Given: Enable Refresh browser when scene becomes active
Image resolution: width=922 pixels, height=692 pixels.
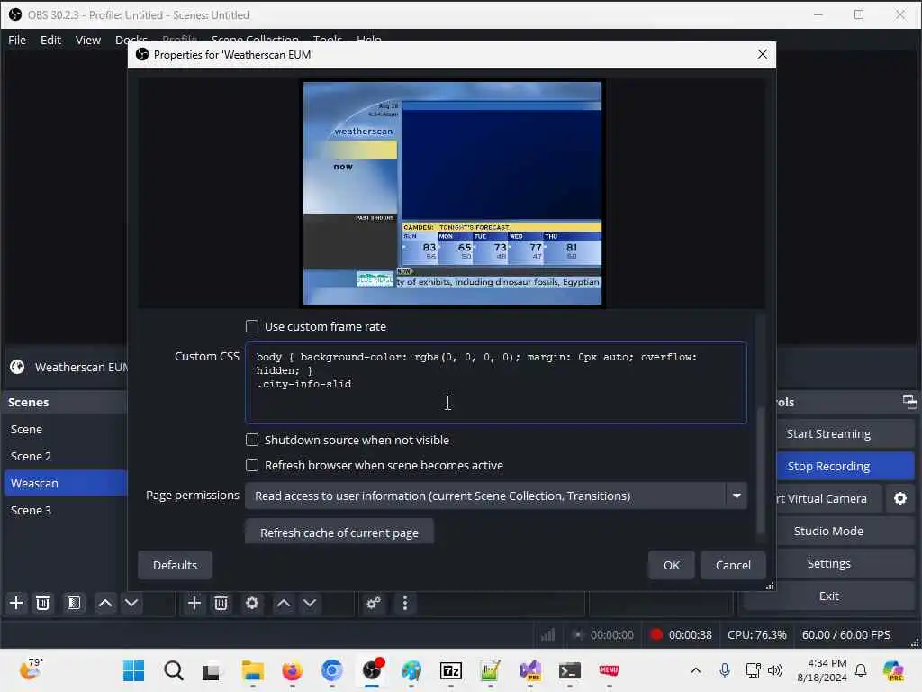Looking at the screenshot, I should coord(252,466).
